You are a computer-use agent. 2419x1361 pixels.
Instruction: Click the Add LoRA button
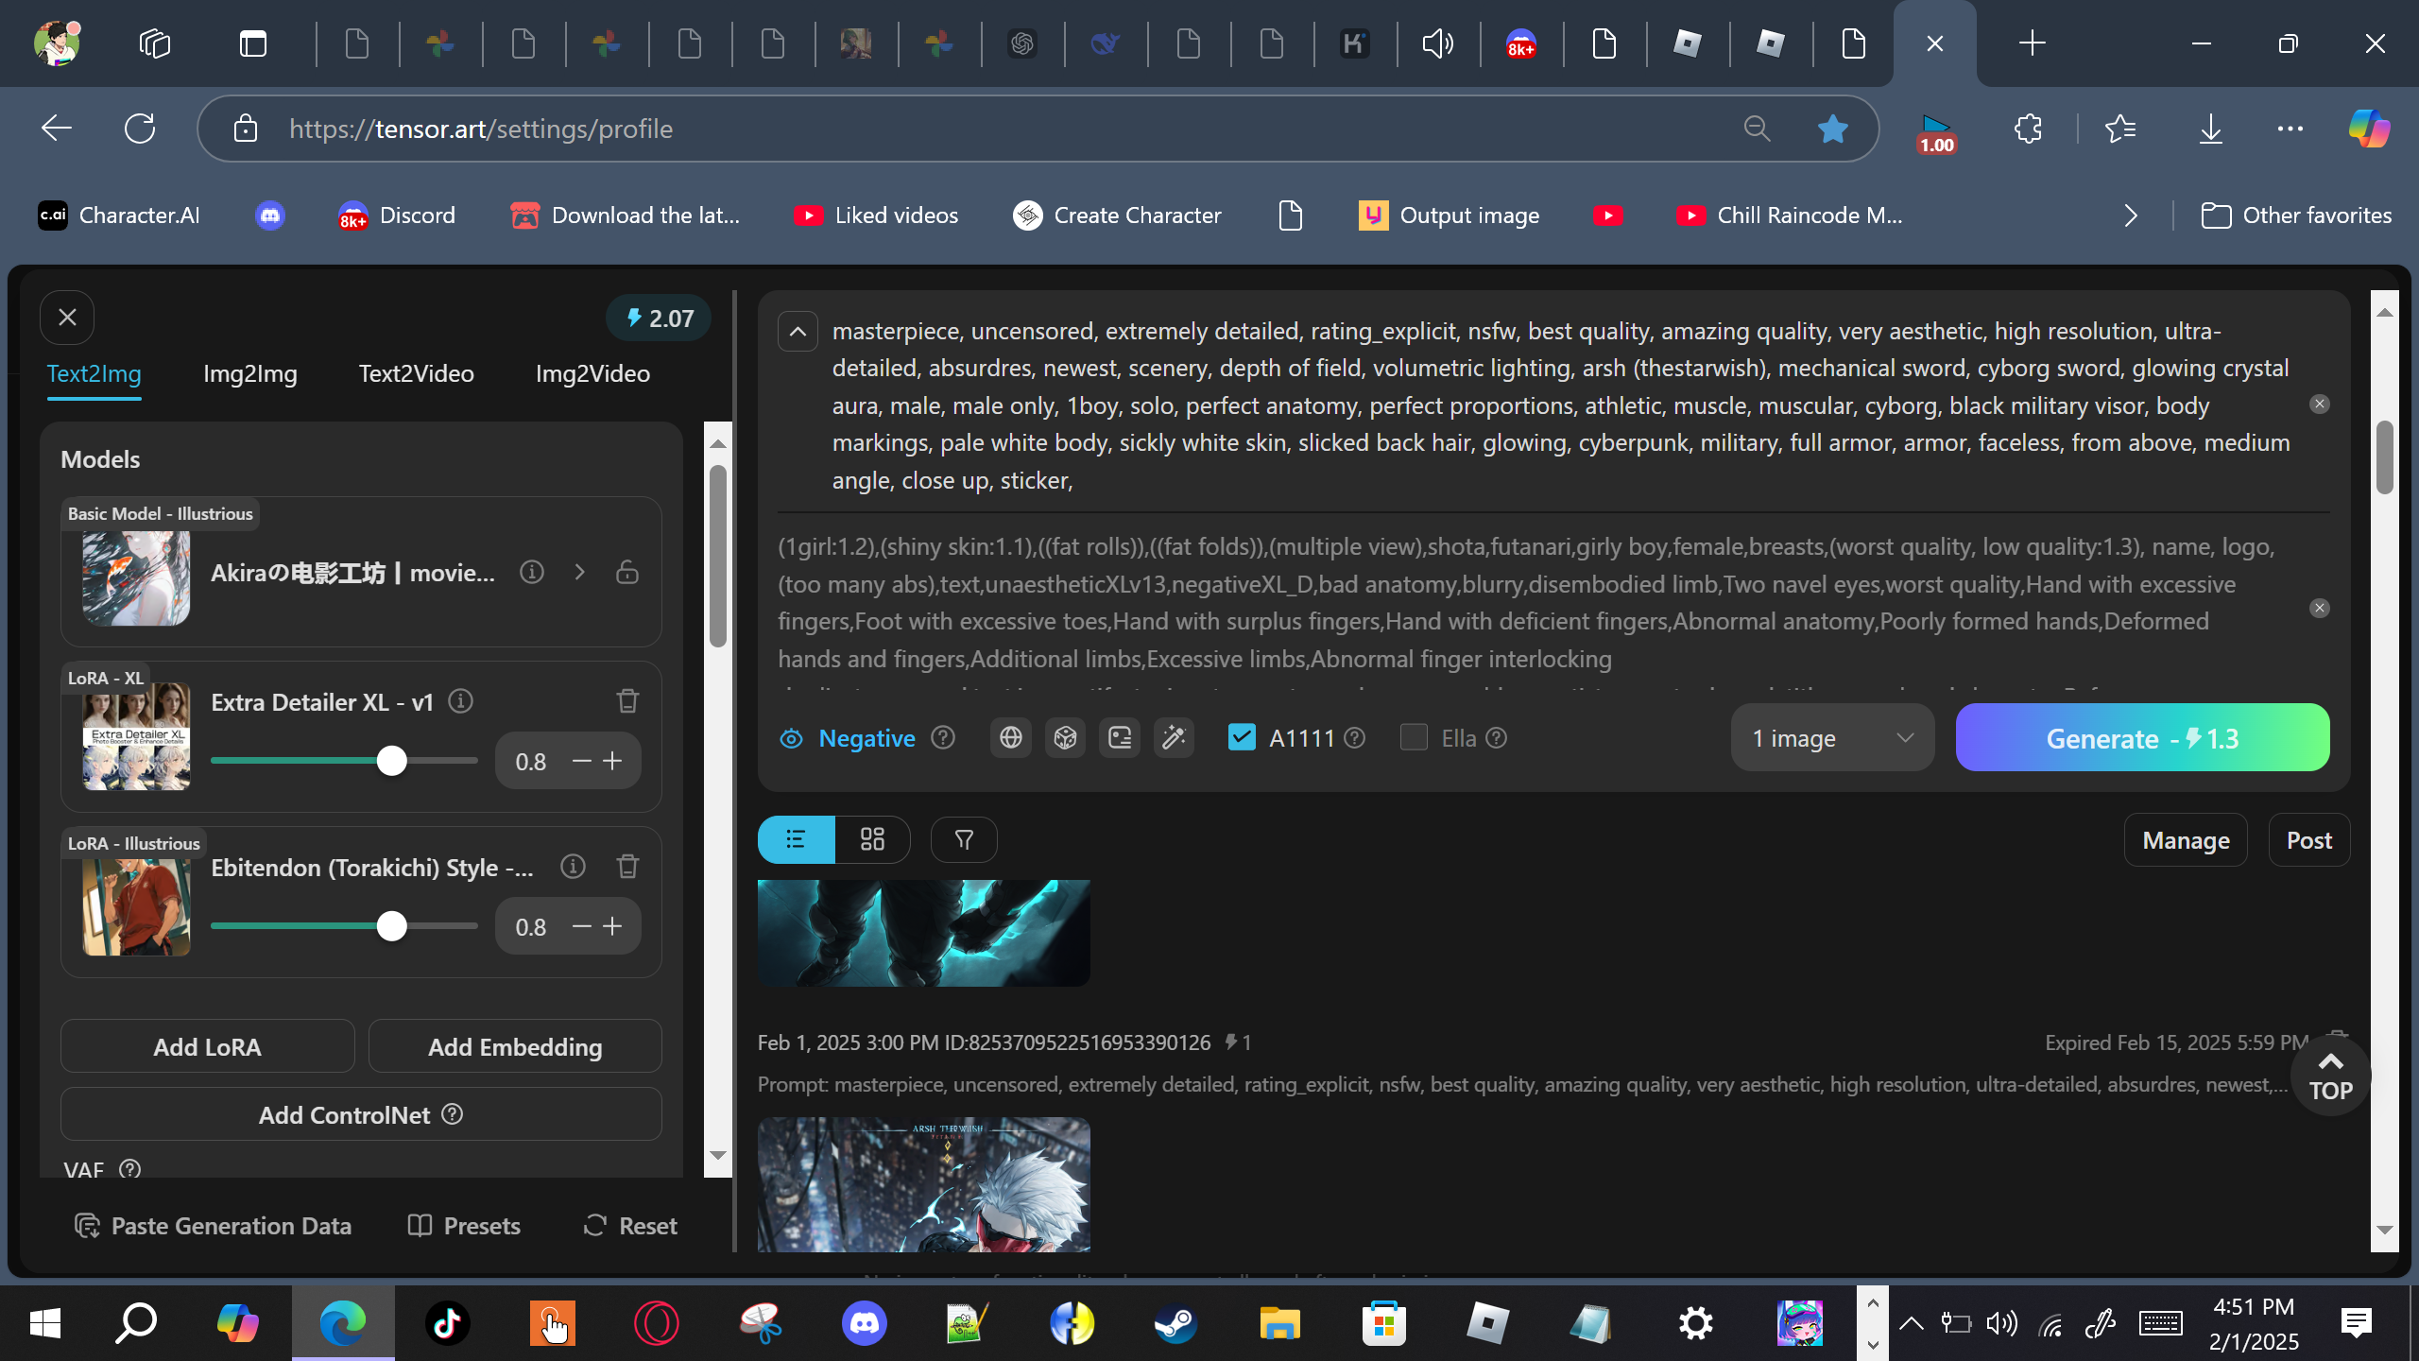point(207,1046)
